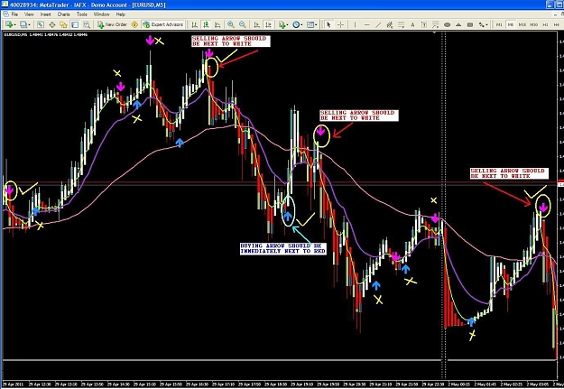Click the '2 May 00:15' time axis label
This screenshot has width=564, height=389.
tap(458, 384)
